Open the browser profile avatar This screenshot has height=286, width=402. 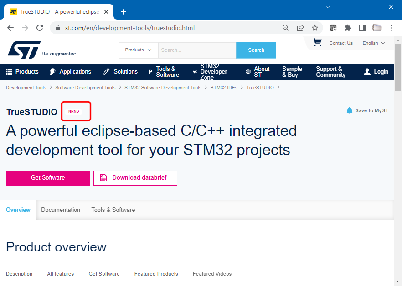click(x=377, y=28)
